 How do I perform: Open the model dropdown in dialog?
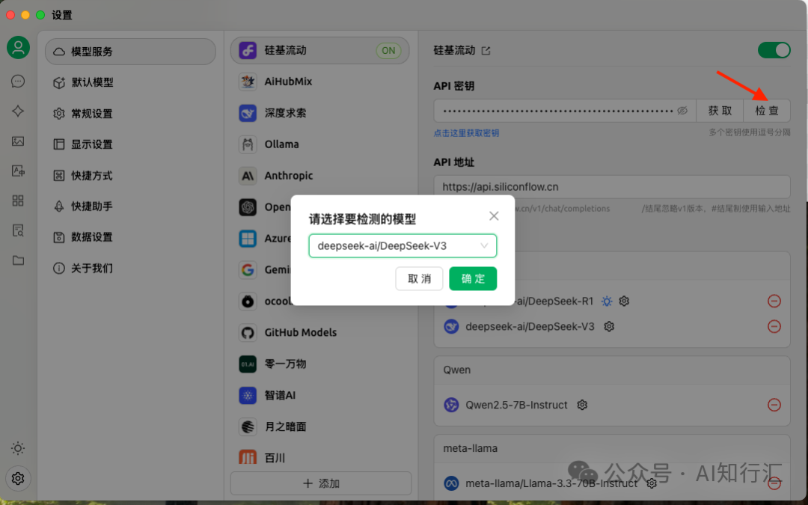[x=403, y=246]
